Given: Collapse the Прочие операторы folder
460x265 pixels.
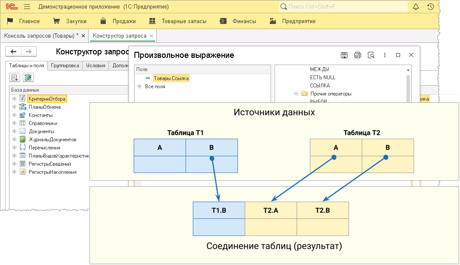Looking at the screenshot, I should click(296, 94).
